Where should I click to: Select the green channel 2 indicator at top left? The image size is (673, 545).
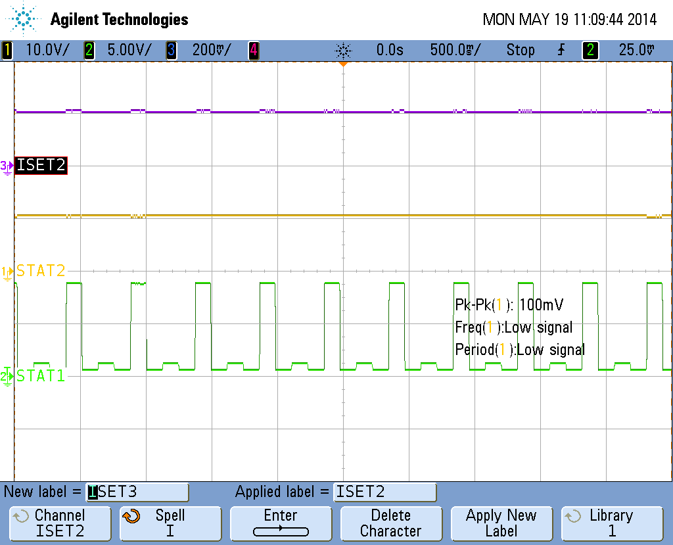(89, 50)
